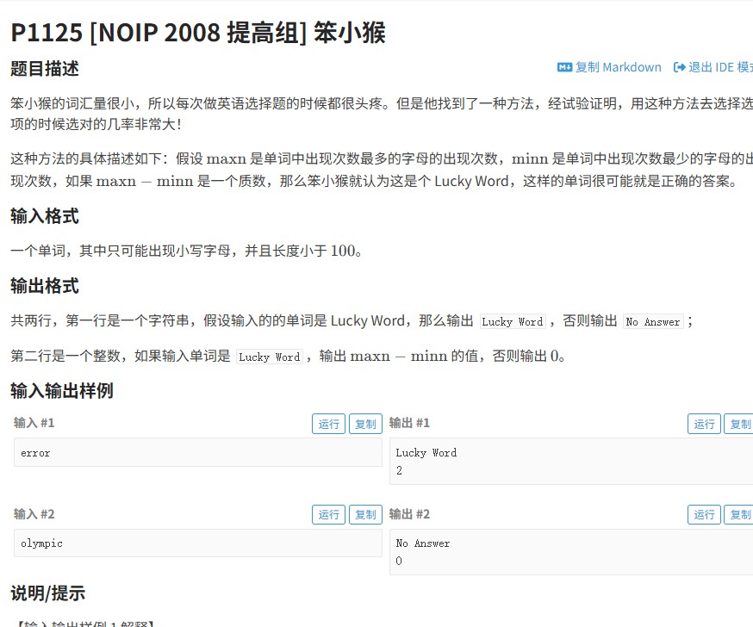This screenshot has width=753, height=627.
Task: Run sample 输入 #2 with 运行 button
Action: pyautogui.click(x=328, y=515)
